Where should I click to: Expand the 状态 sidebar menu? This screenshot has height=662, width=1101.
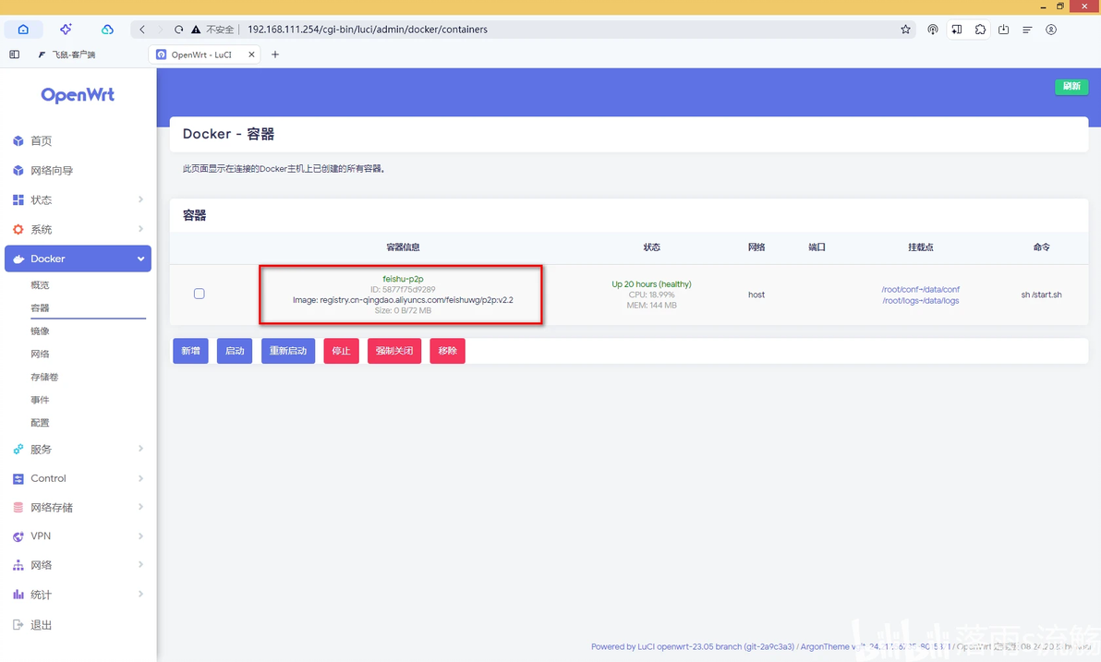pos(78,200)
